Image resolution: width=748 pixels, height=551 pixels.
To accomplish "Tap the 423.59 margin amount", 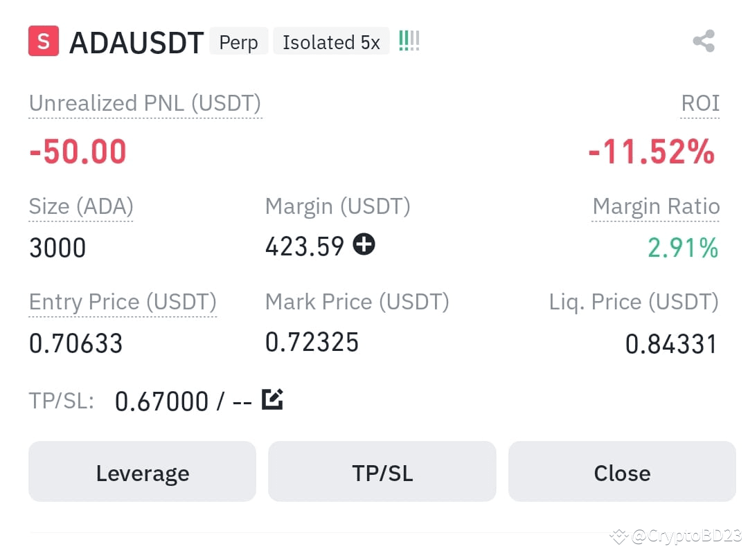I will [x=304, y=246].
